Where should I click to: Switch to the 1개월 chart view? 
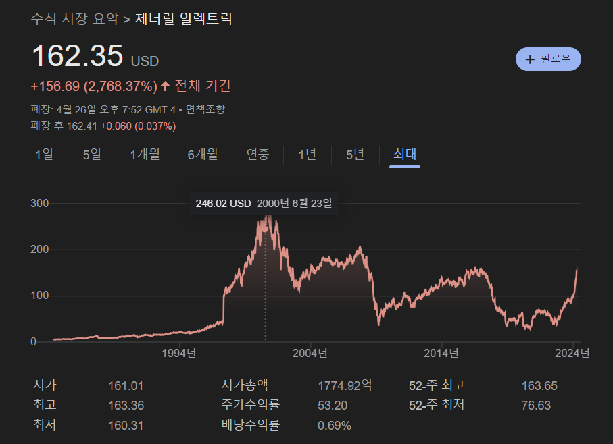coord(144,155)
